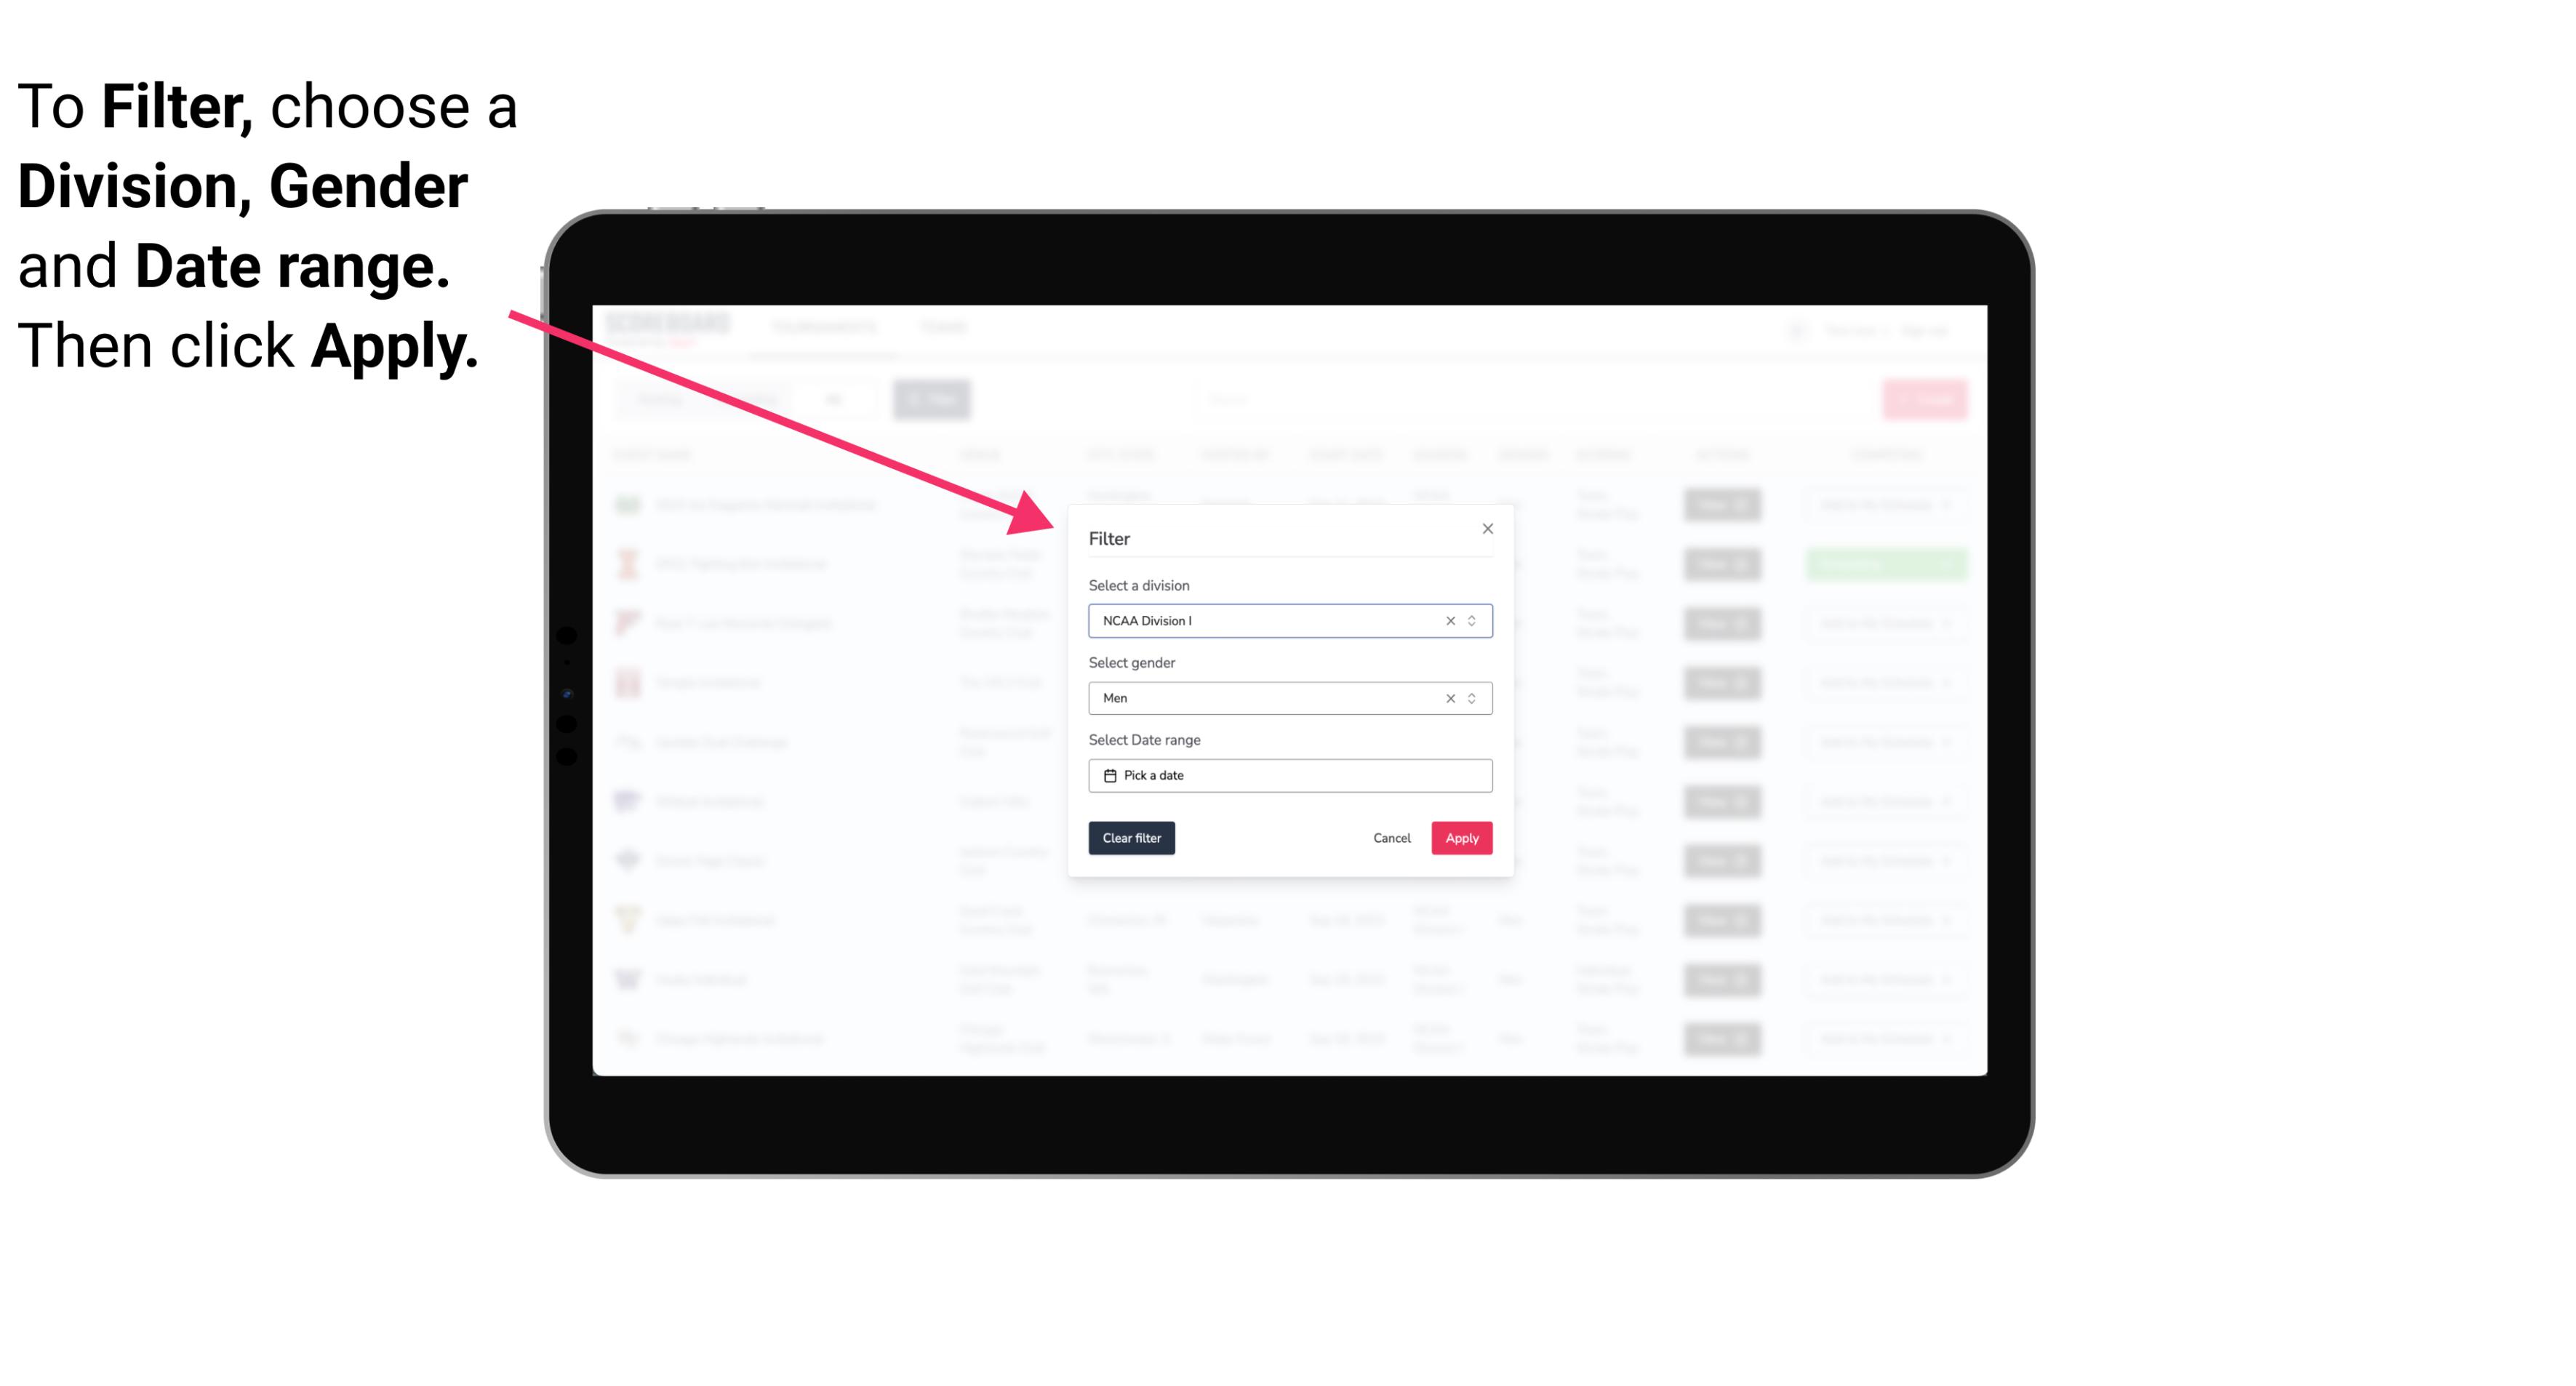Click the calendar icon in date range
This screenshot has width=2576, height=1386.
click(x=1108, y=775)
